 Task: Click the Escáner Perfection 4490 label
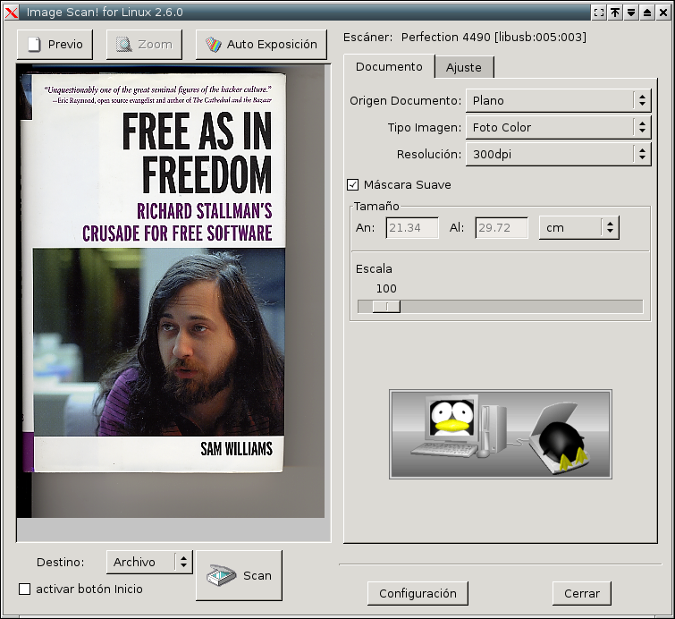[465, 38]
